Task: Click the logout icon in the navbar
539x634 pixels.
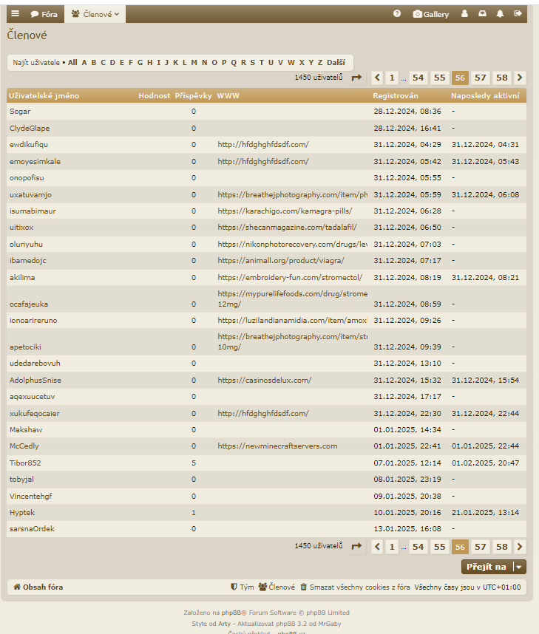Action: point(518,14)
